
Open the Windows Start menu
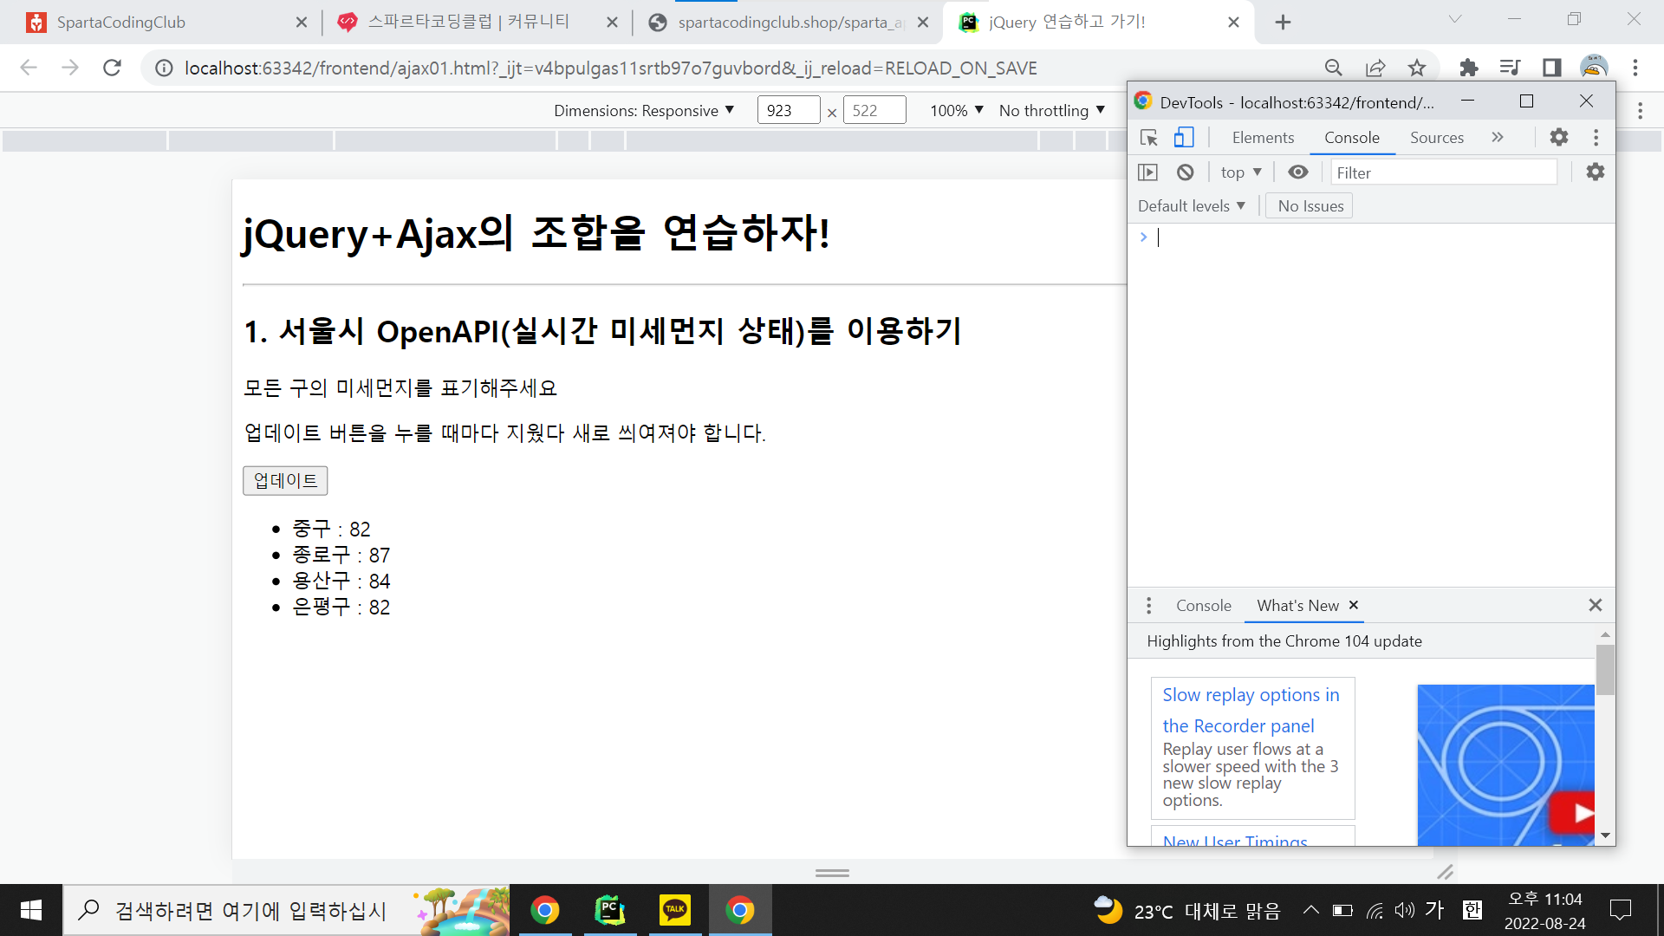[x=31, y=910]
